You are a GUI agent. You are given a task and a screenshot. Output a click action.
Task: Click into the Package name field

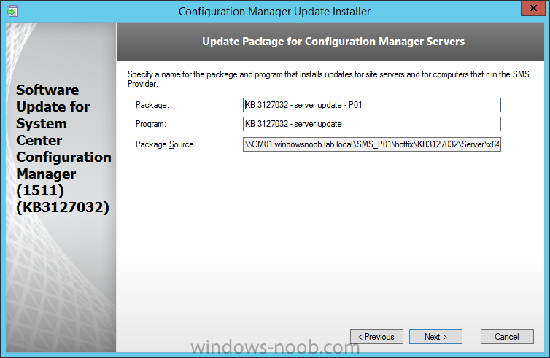(x=372, y=105)
